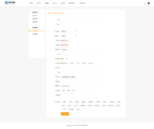The image size is (154, 129).
Task: Click the self-description textarea resize handle
Action: (x=96, y=98)
